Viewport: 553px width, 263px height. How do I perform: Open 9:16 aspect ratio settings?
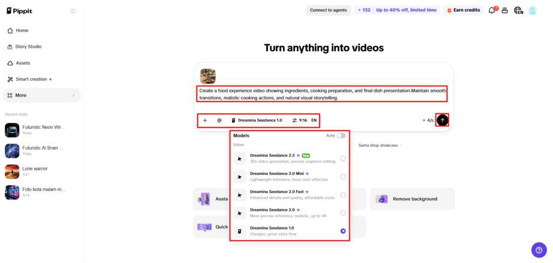click(299, 120)
